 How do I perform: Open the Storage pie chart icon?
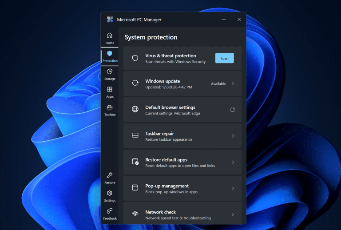pos(110,71)
